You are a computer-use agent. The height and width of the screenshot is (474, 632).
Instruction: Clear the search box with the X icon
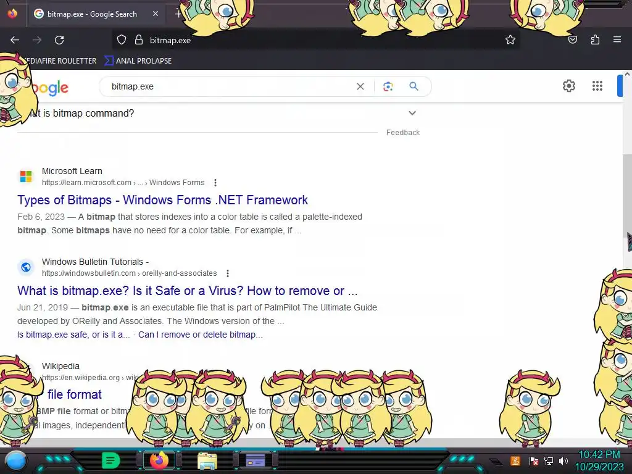point(360,86)
